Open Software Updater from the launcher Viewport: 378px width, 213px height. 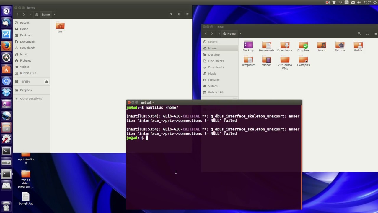tap(6, 58)
